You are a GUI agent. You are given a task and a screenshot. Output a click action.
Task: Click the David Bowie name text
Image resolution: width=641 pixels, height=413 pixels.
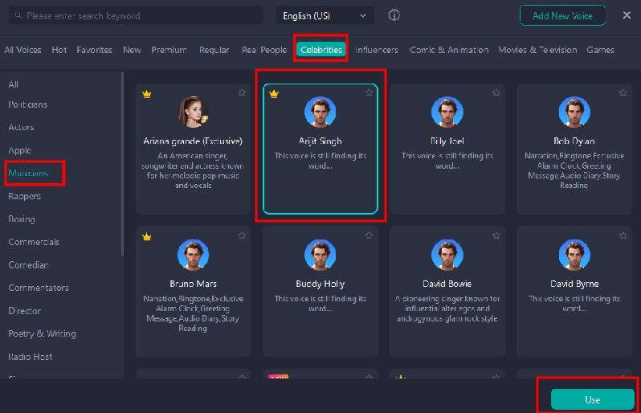(x=447, y=284)
